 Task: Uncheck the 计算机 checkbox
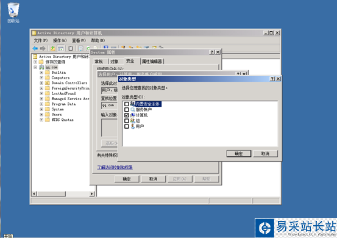(x=127, y=115)
